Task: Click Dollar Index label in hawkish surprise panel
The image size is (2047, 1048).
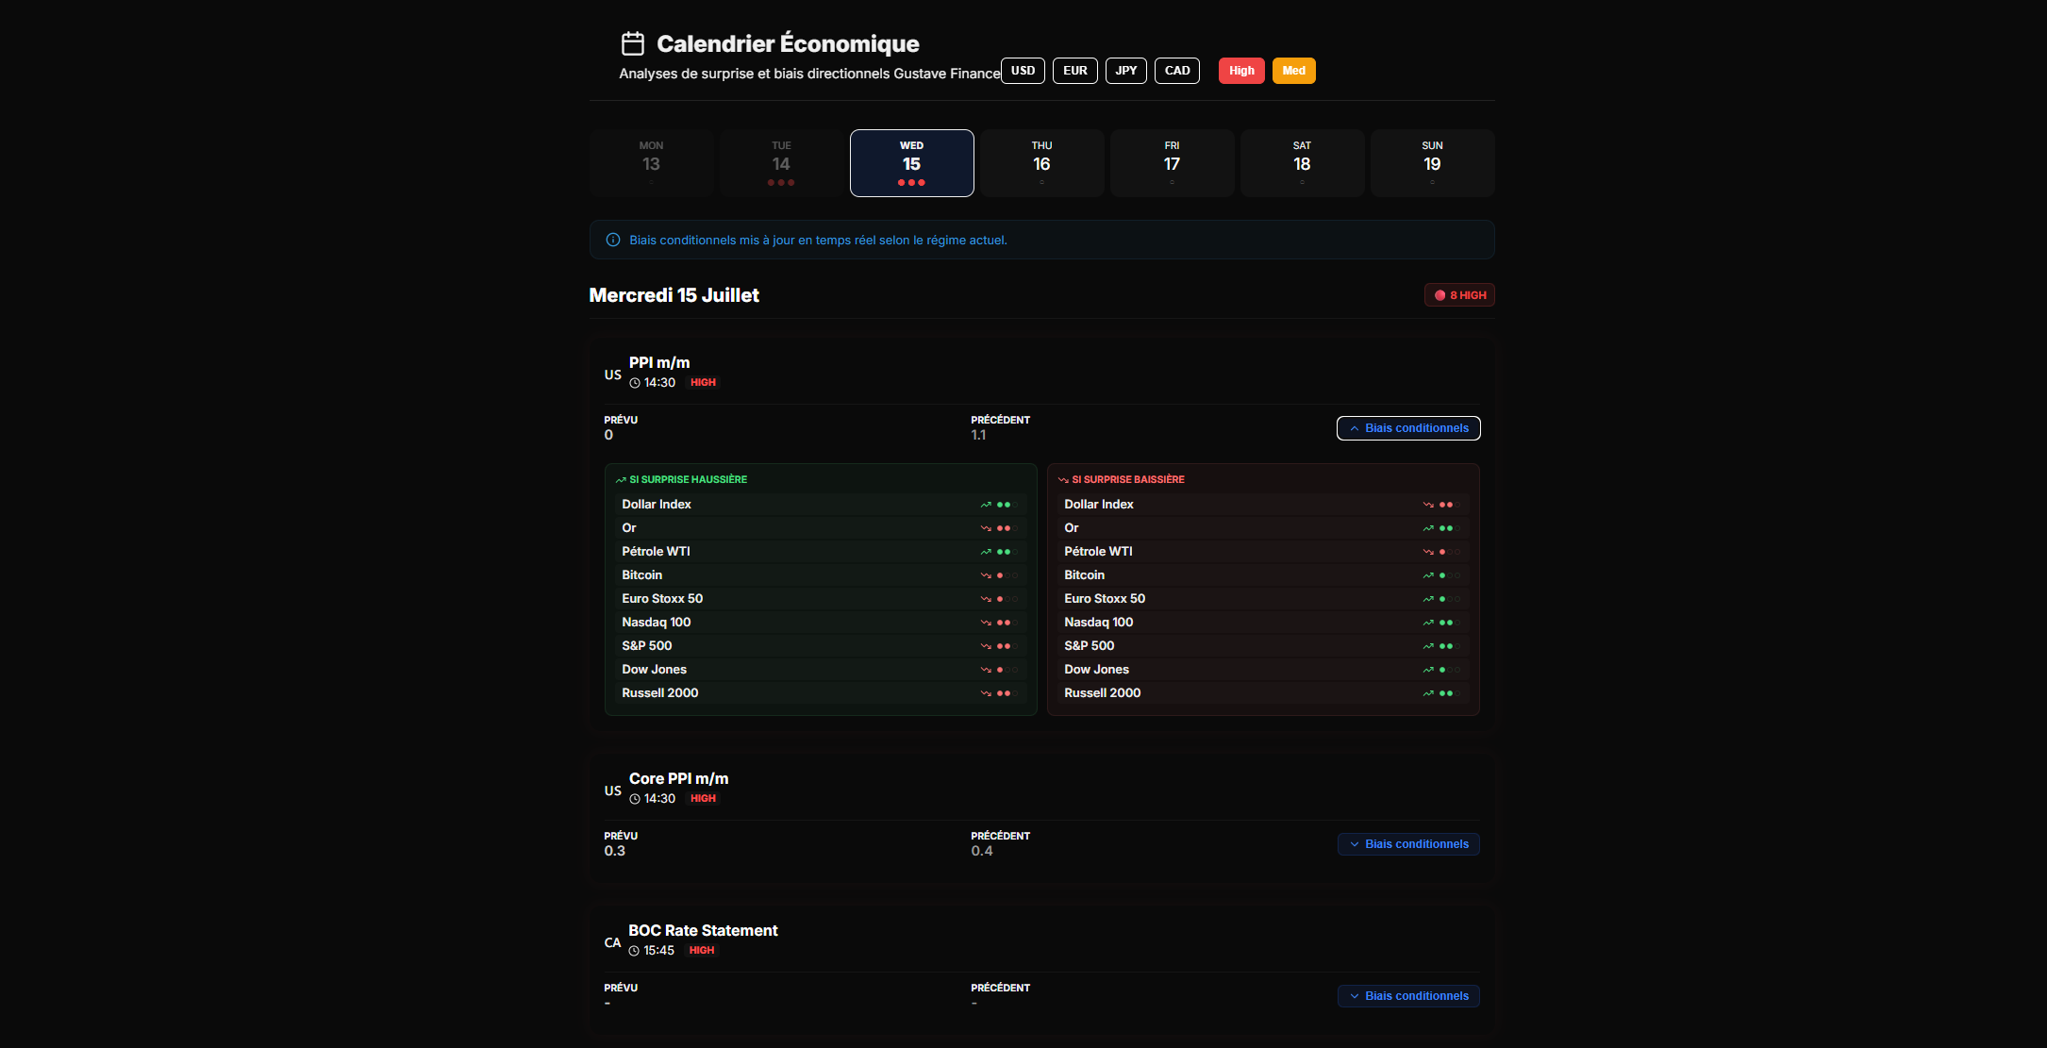Action: [x=657, y=505]
